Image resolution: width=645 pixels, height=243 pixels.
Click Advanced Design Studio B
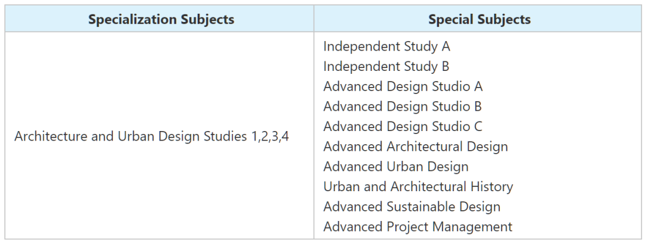(x=403, y=106)
